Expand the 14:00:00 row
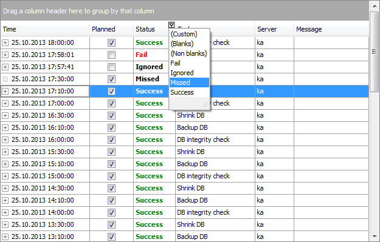The image size is (380, 242). (5, 212)
